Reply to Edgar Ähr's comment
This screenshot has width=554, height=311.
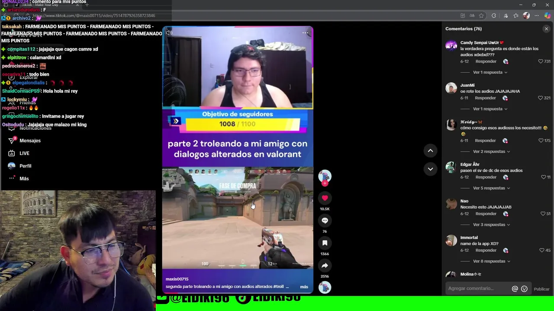486,177
